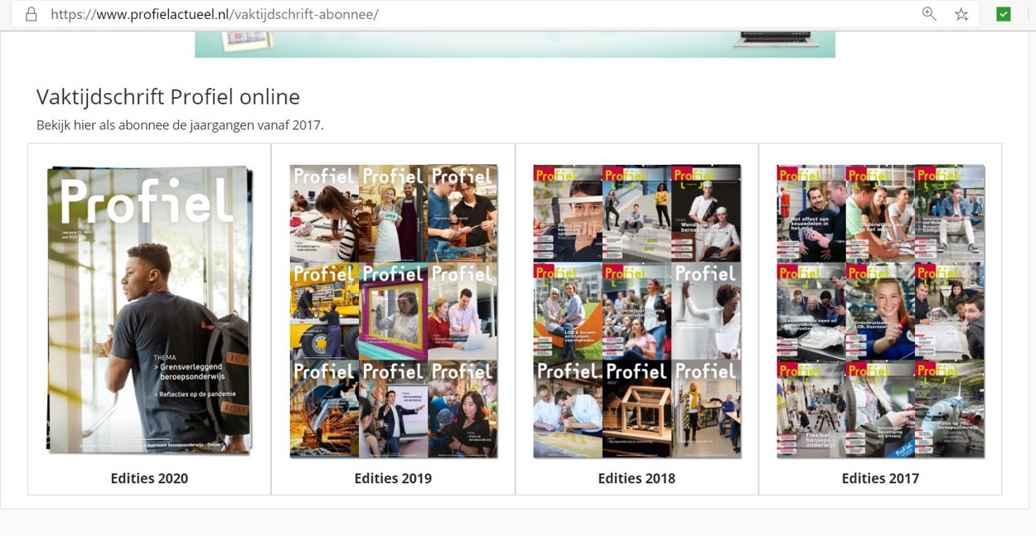Open the 2017 cover with smiling blonde girl
The image size is (1036, 536).
(x=880, y=311)
